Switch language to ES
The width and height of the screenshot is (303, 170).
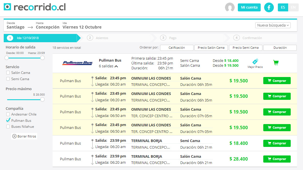pyautogui.click(x=283, y=7)
